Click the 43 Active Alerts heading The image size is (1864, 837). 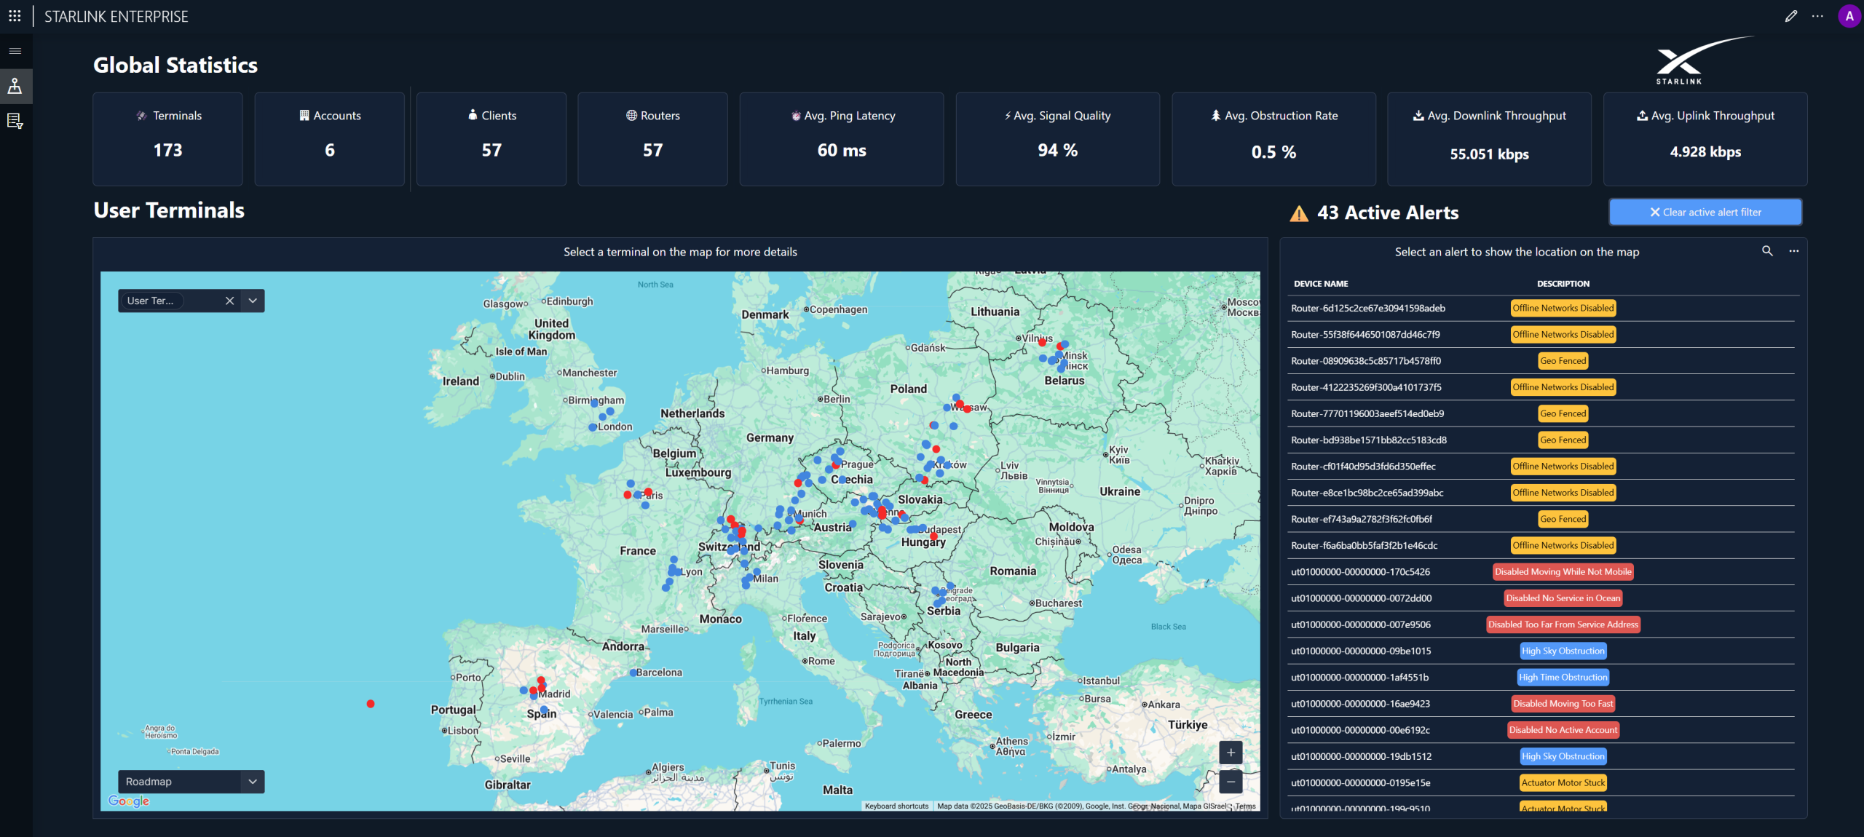tap(1388, 213)
